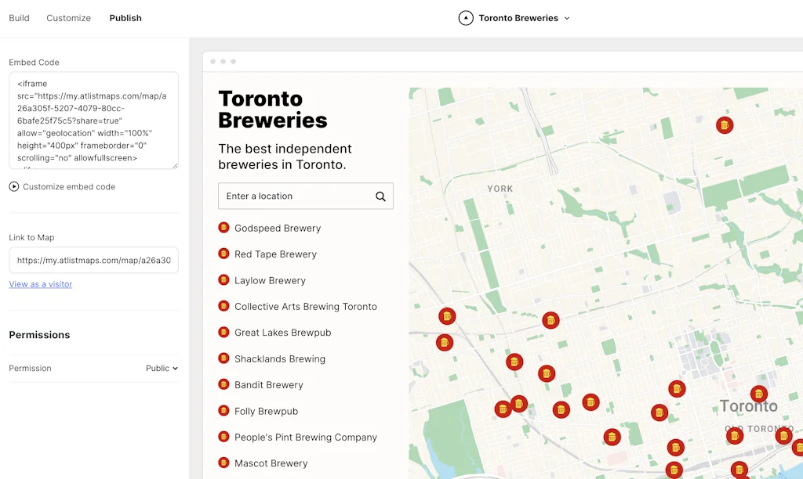Click the compass logo next to Toronto Breweries
This screenshot has width=803, height=479.
tap(466, 18)
